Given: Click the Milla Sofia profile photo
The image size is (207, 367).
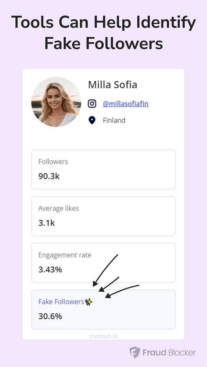Looking at the screenshot, I should (56, 102).
